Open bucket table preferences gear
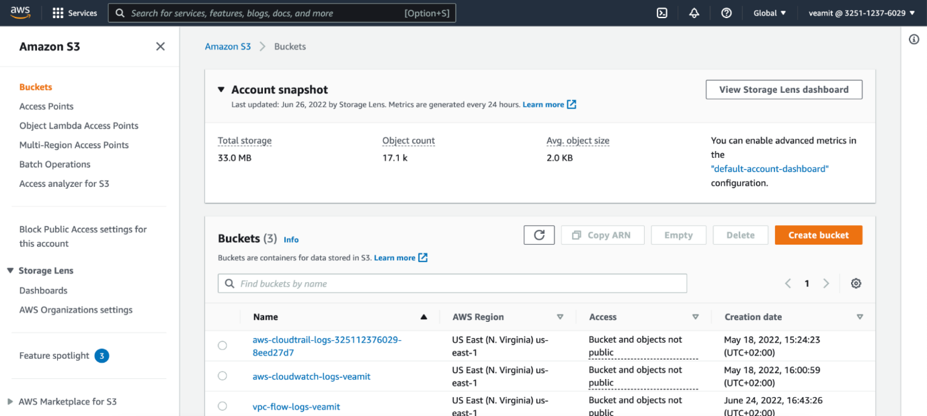This screenshot has width=927, height=416. 856,284
